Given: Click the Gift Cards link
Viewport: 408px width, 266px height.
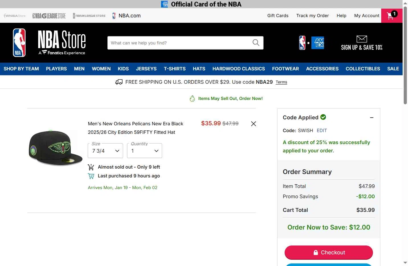Looking at the screenshot, I should tap(278, 16).
